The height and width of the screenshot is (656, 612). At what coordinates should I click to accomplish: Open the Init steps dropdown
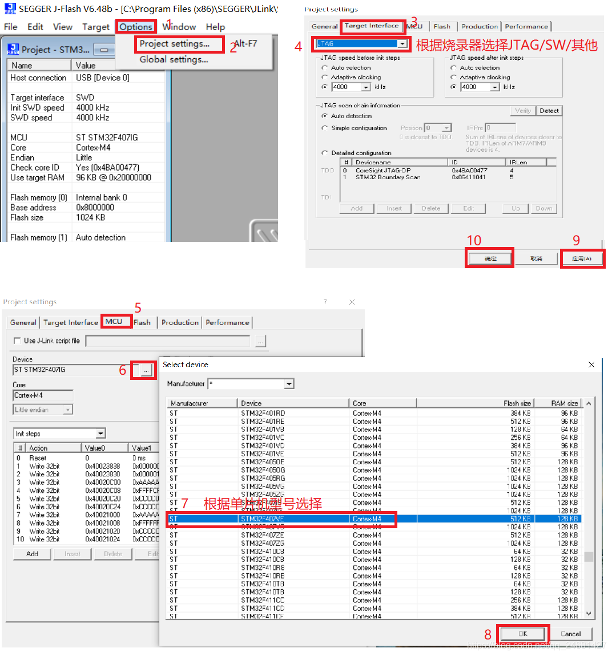100,434
